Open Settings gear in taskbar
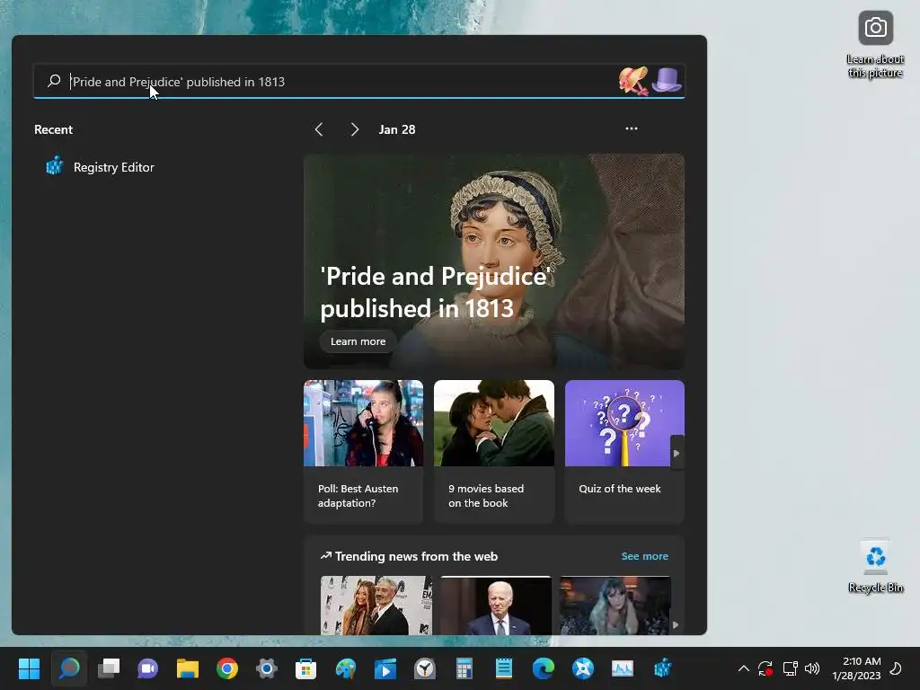Screen dimensions: 920x690 266,668
